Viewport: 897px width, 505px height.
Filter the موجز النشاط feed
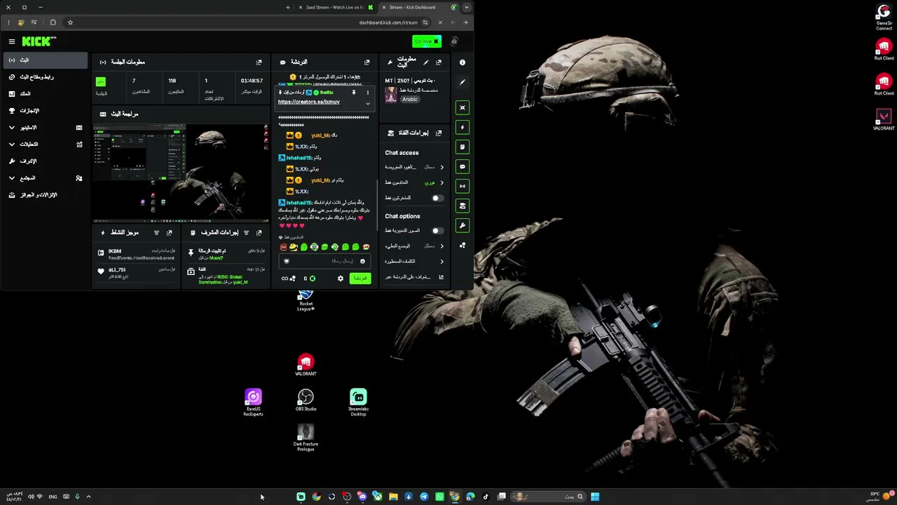pyautogui.click(x=156, y=233)
